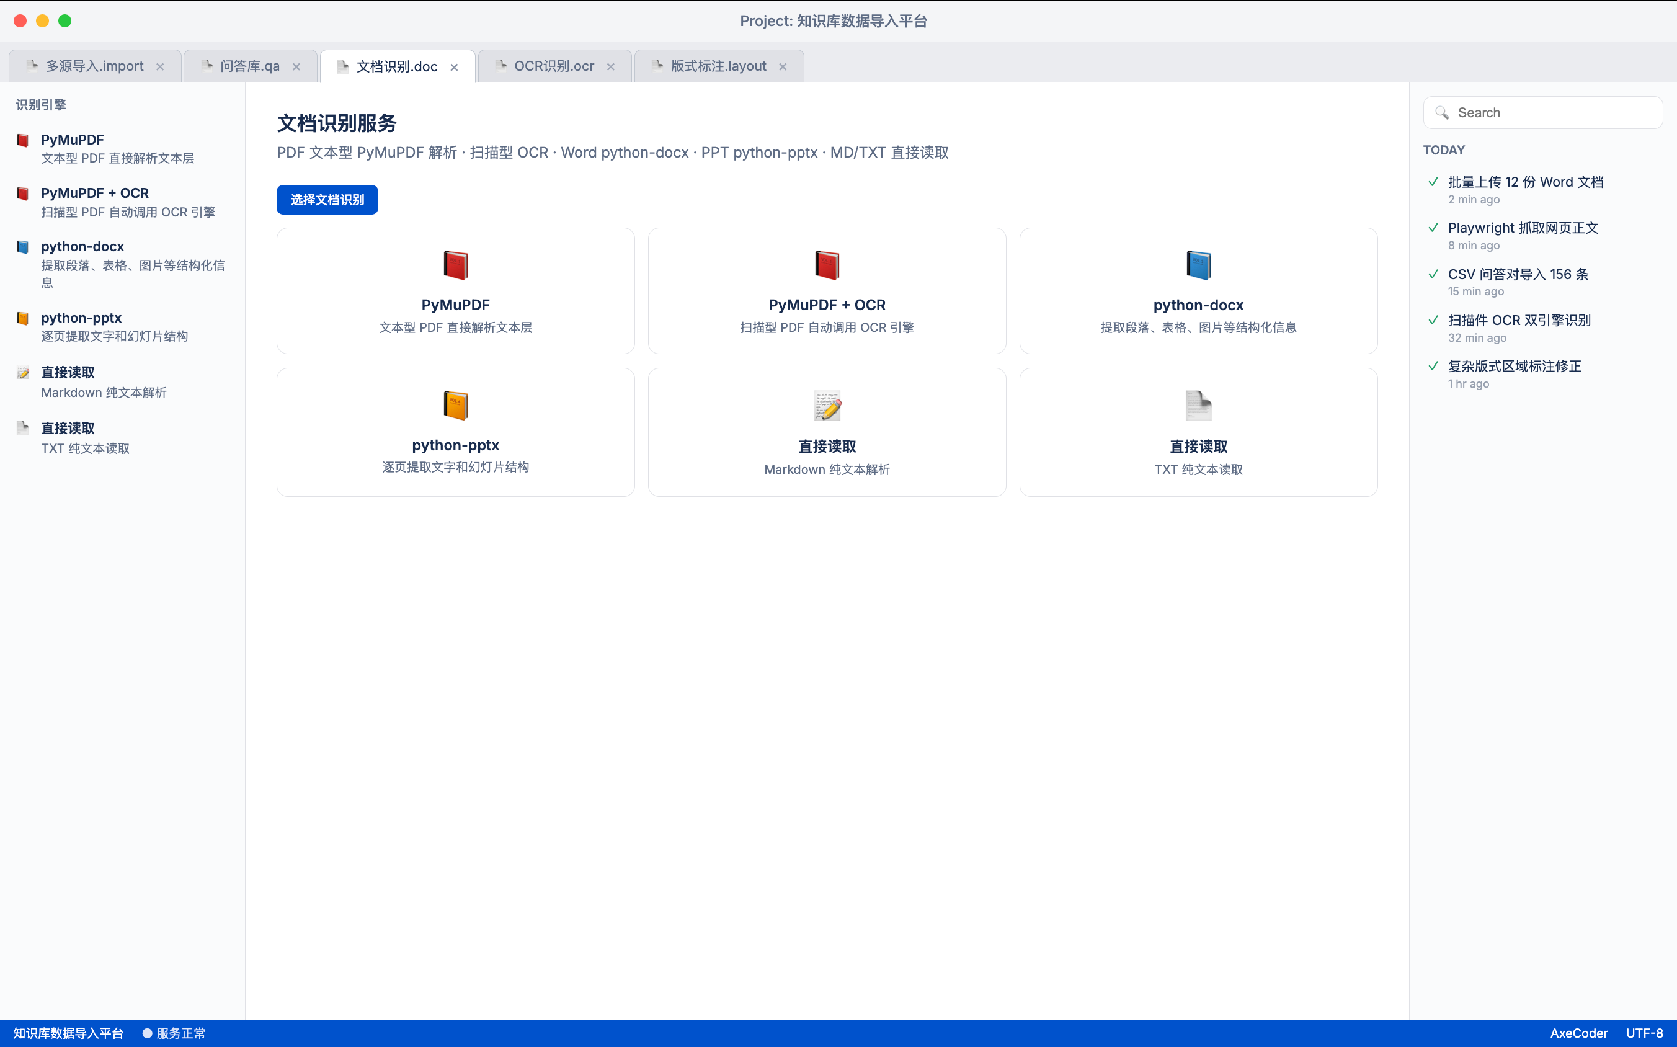Close the 文档识别.doc tab
The height and width of the screenshot is (1047, 1677).
(454, 67)
